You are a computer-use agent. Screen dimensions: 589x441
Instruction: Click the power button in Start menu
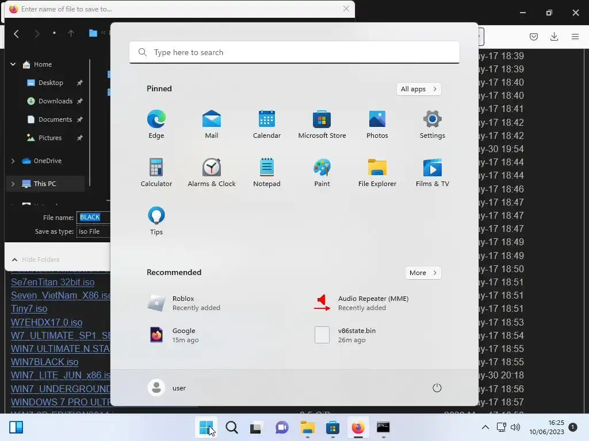click(437, 388)
